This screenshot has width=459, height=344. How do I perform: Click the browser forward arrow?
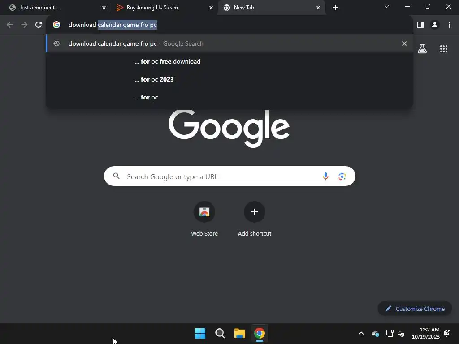click(24, 25)
